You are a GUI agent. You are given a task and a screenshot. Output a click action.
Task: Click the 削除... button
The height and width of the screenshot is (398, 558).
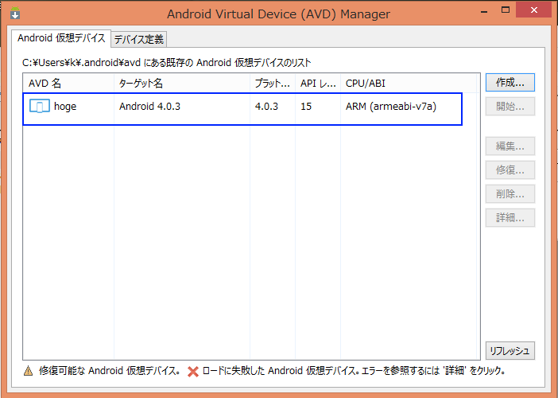point(510,194)
